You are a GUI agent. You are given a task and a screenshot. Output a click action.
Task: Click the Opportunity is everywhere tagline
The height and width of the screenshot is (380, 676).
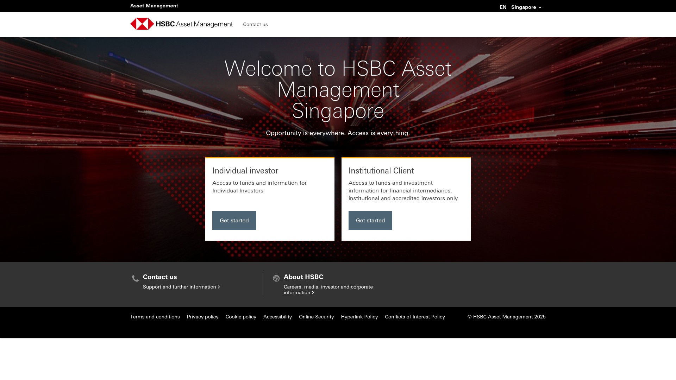338,133
